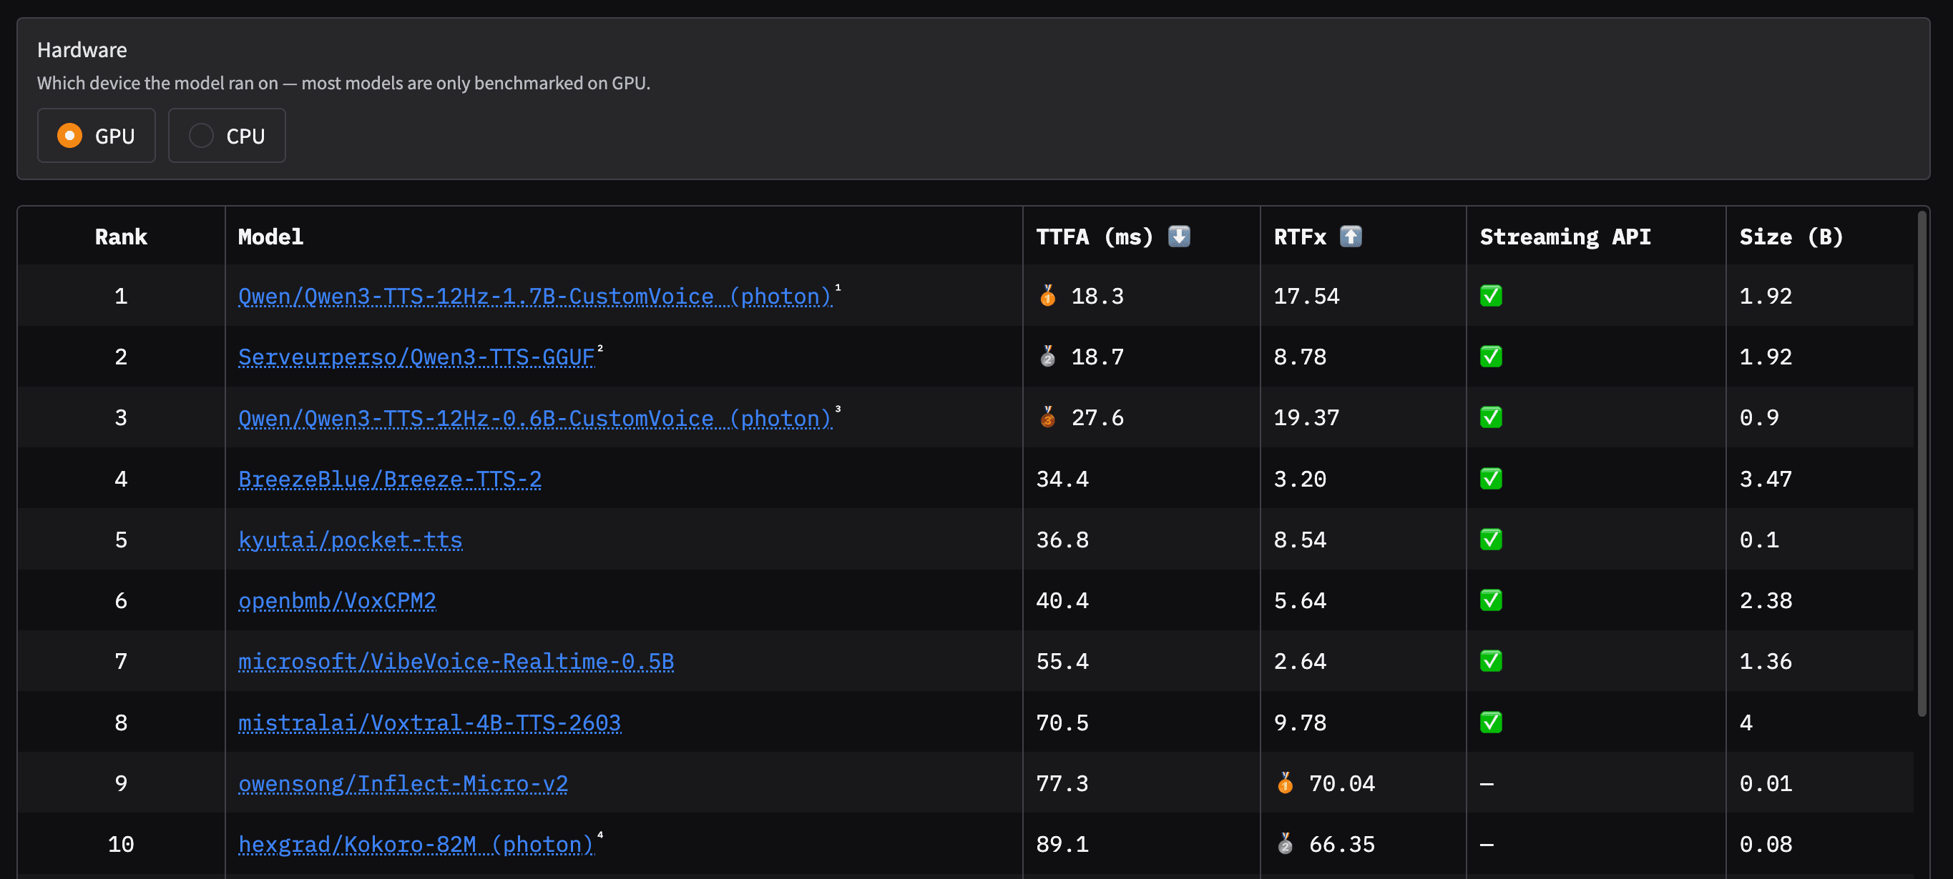Select the GPU hardware radio button
Viewport: 1953px width, 879px height.
[70, 136]
